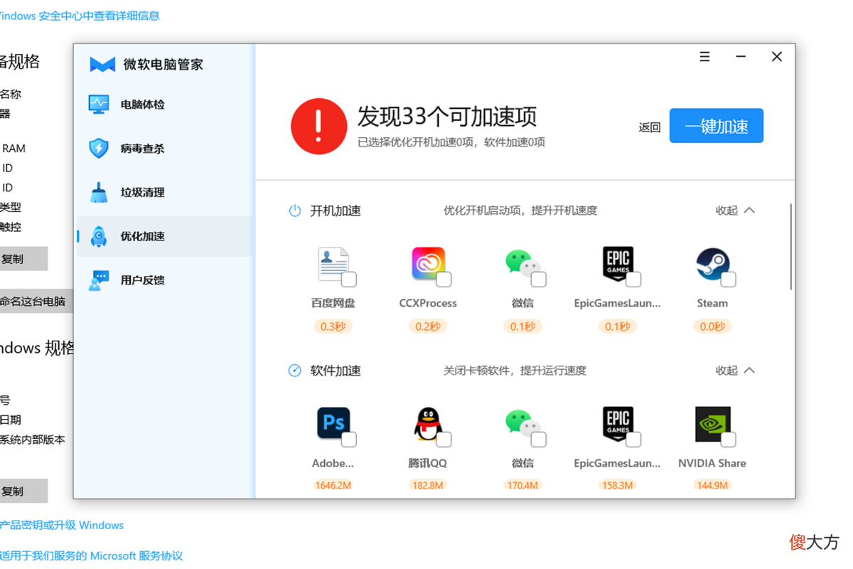Click the 182.8M badge under 腾讯QQ

(x=428, y=485)
